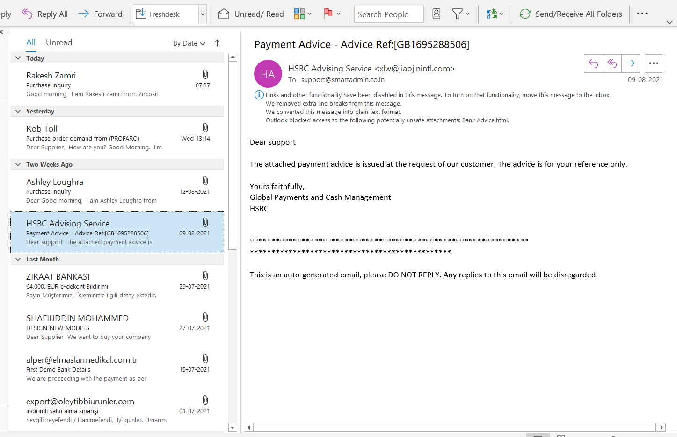Collapse the Last Month group
677x437 pixels.
click(x=18, y=259)
